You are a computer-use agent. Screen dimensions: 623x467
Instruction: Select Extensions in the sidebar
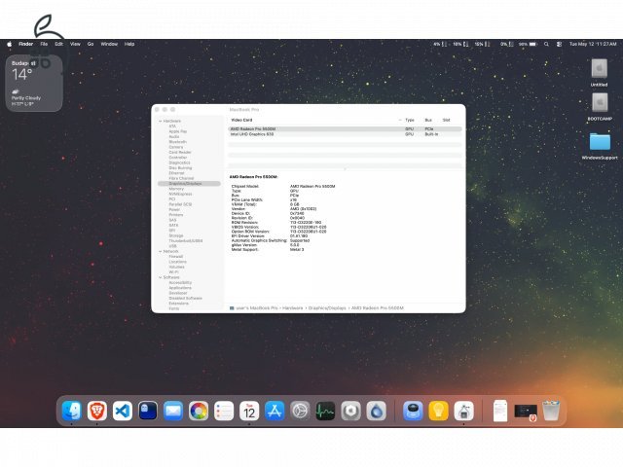pos(178,303)
